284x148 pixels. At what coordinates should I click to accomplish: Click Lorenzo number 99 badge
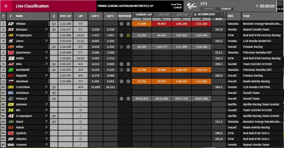point(11,145)
